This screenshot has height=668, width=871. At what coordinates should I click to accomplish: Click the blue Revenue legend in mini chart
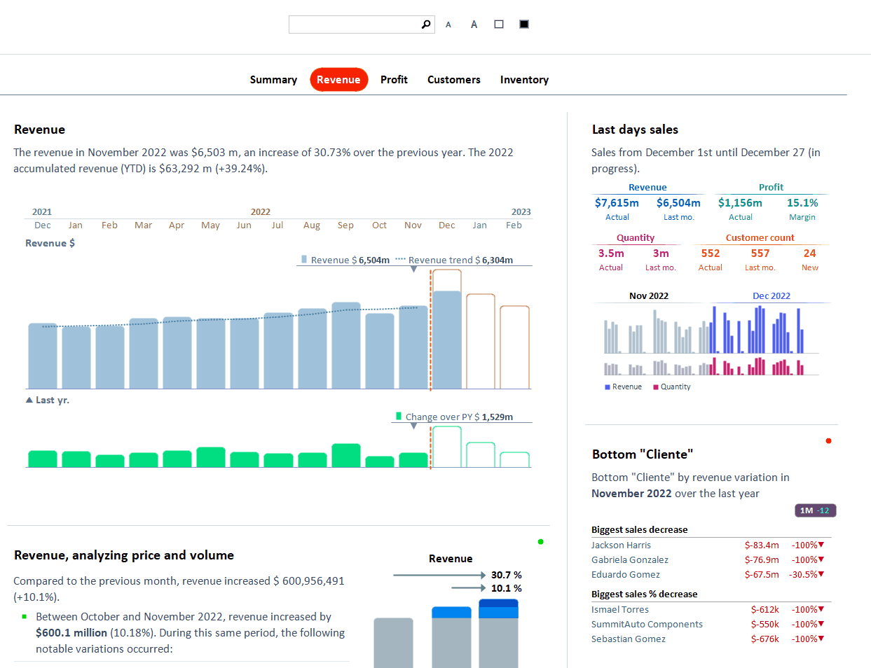coord(623,387)
